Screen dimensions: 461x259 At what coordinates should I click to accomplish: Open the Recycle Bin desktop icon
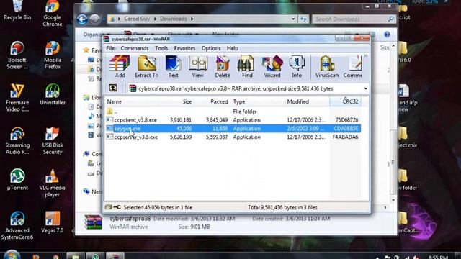pos(17,10)
